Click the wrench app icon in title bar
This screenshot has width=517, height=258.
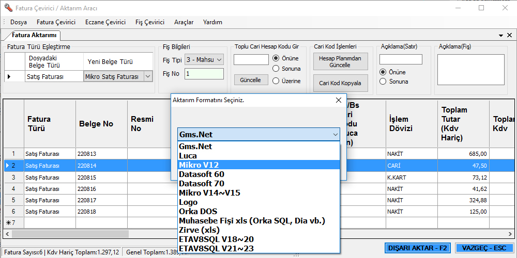8,8
